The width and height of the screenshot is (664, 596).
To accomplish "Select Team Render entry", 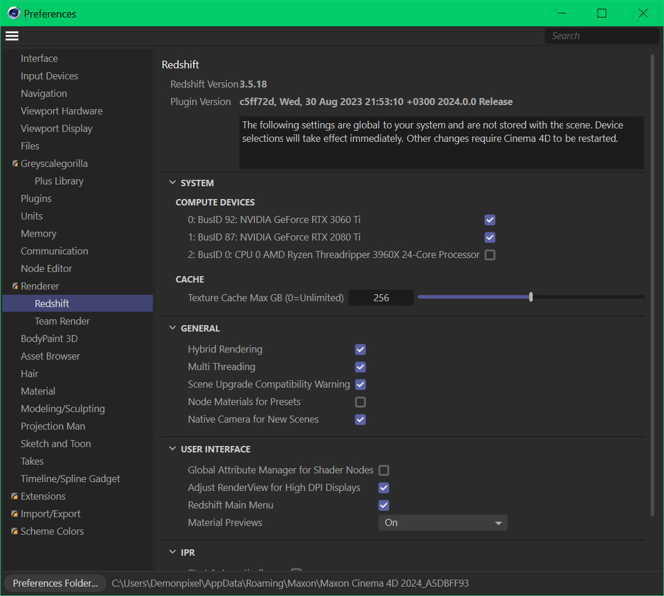I will pos(62,321).
